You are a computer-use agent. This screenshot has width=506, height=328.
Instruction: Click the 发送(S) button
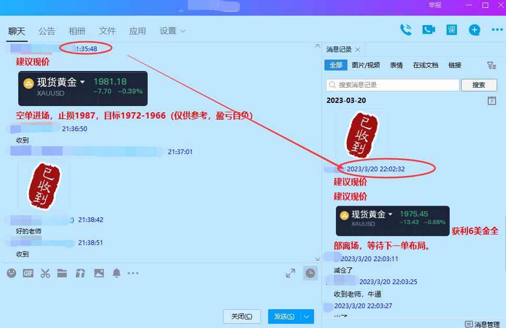click(x=284, y=317)
